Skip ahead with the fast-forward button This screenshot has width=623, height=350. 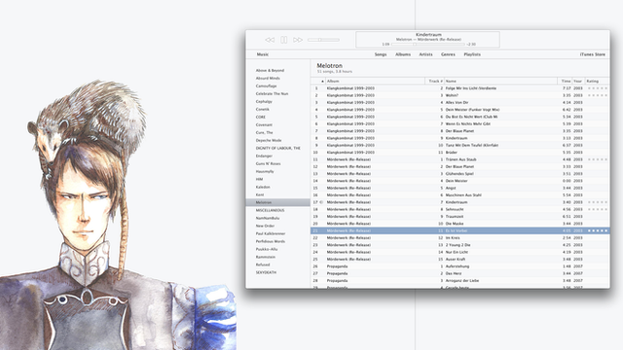click(298, 40)
